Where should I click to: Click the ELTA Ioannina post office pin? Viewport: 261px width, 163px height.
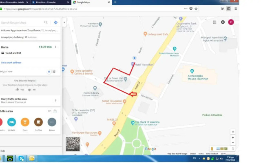point(76,119)
